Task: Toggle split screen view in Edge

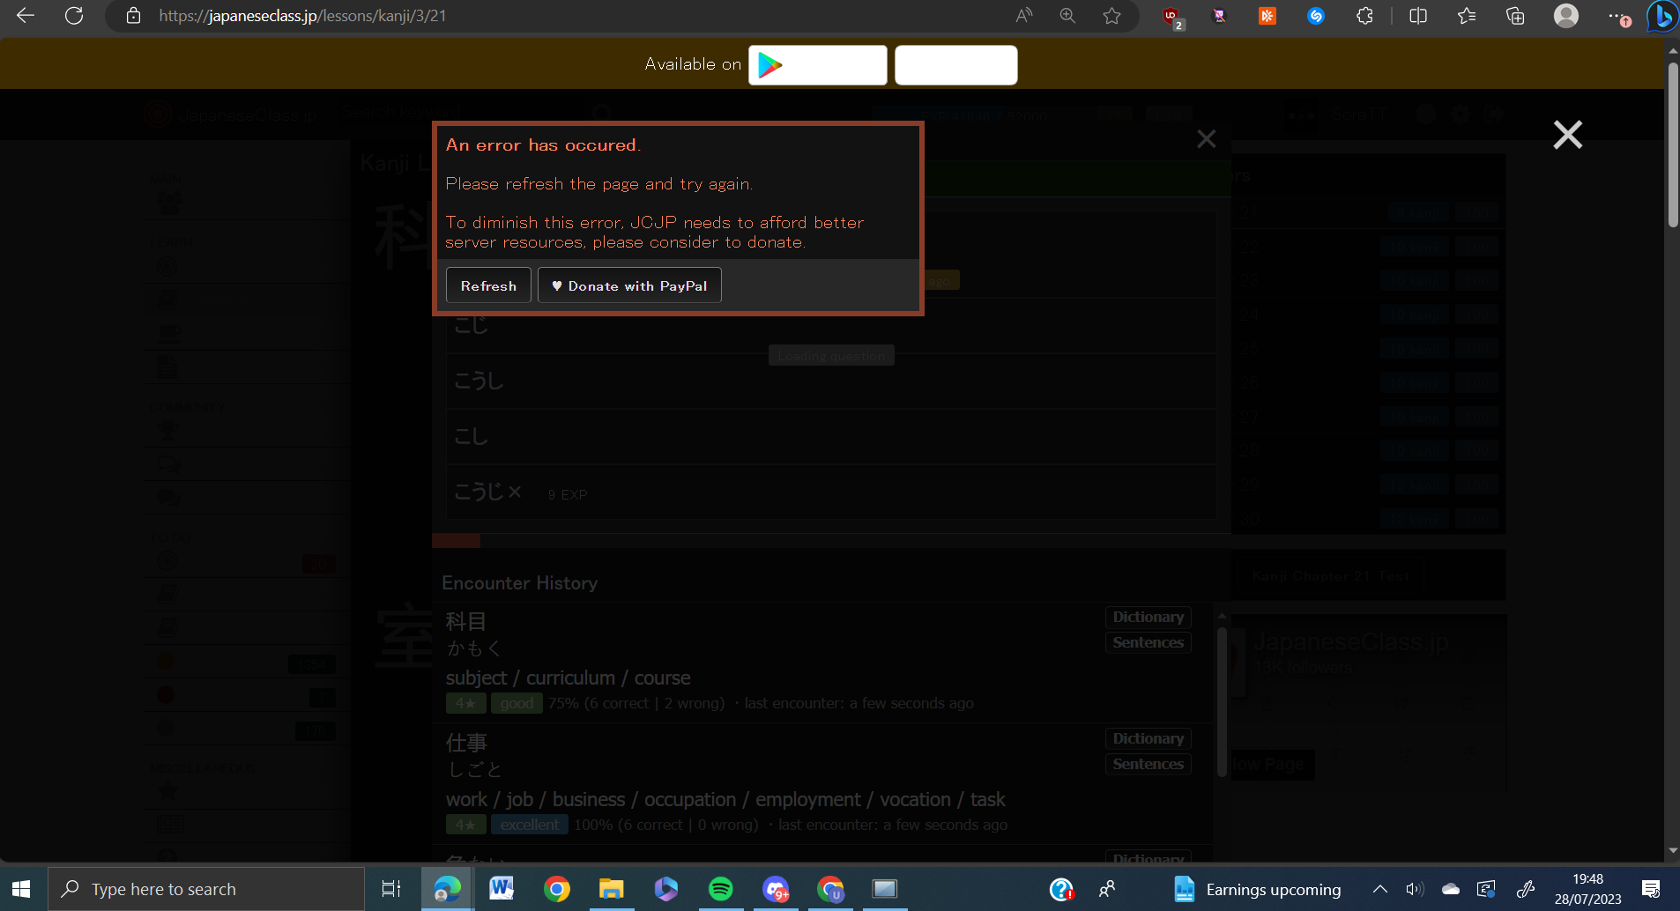Action: [x=1418, y=16]
